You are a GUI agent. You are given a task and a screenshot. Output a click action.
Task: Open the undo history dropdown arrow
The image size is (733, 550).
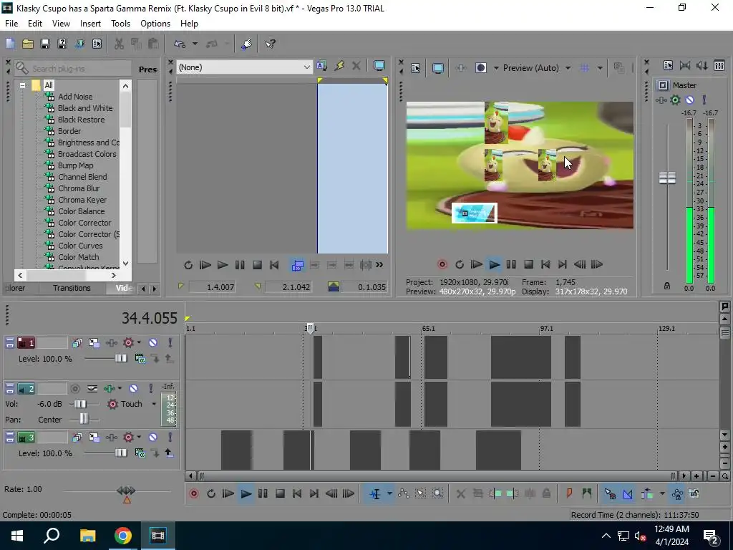coord(195,44)
